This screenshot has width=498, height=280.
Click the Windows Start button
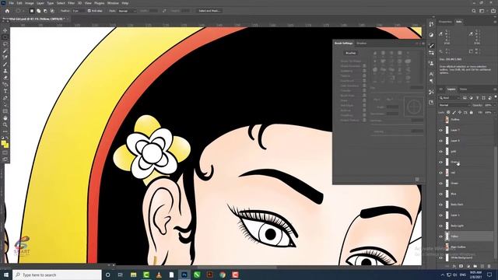tap(6, 275)
